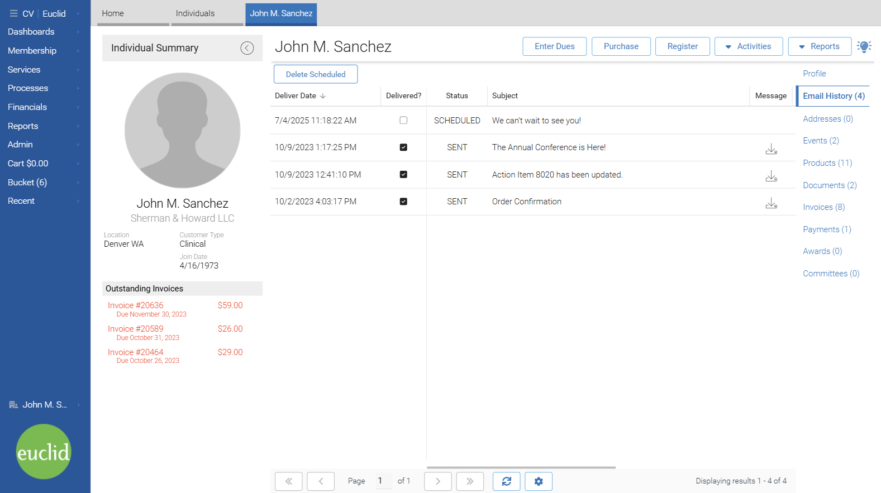Open the Reports dropdown button

[x=820, y=46]
